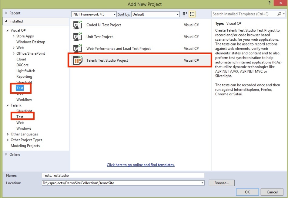Select Telerik Test Studio Project template
This screenshot has width=288, height=198.
click(x=140, y=60)
